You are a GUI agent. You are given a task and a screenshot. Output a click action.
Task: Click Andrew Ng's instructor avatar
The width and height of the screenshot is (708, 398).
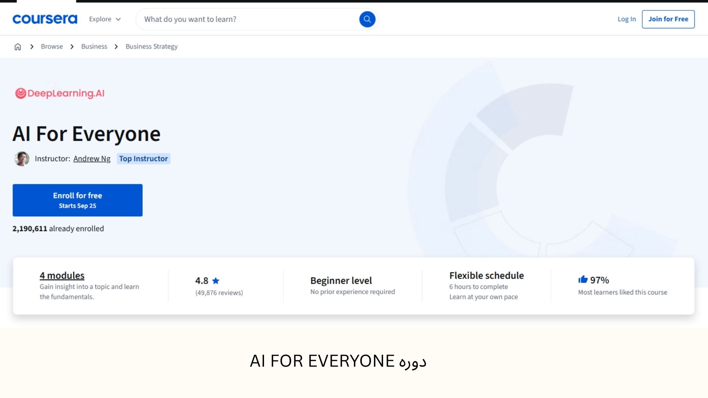coord(22,158)
